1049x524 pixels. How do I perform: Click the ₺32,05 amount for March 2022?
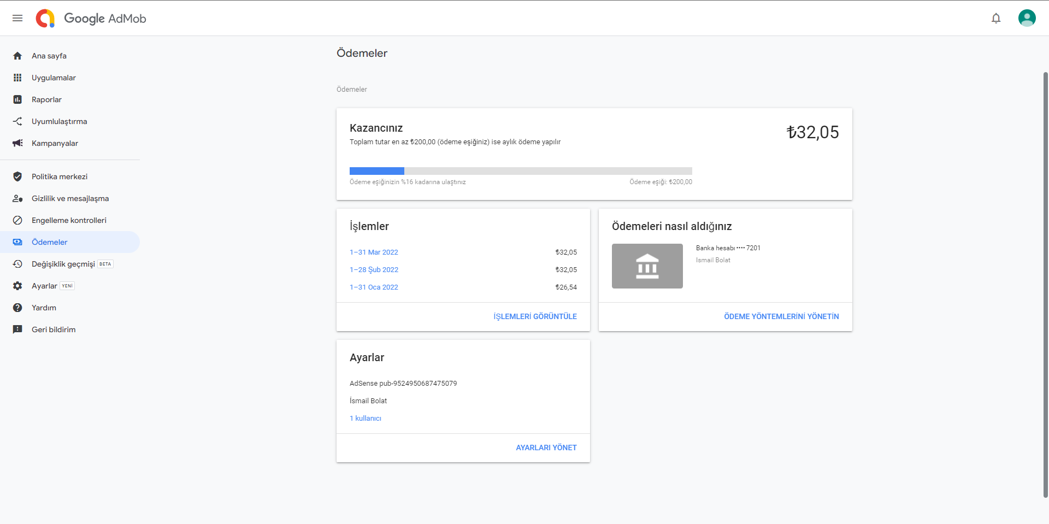(566, 252)
